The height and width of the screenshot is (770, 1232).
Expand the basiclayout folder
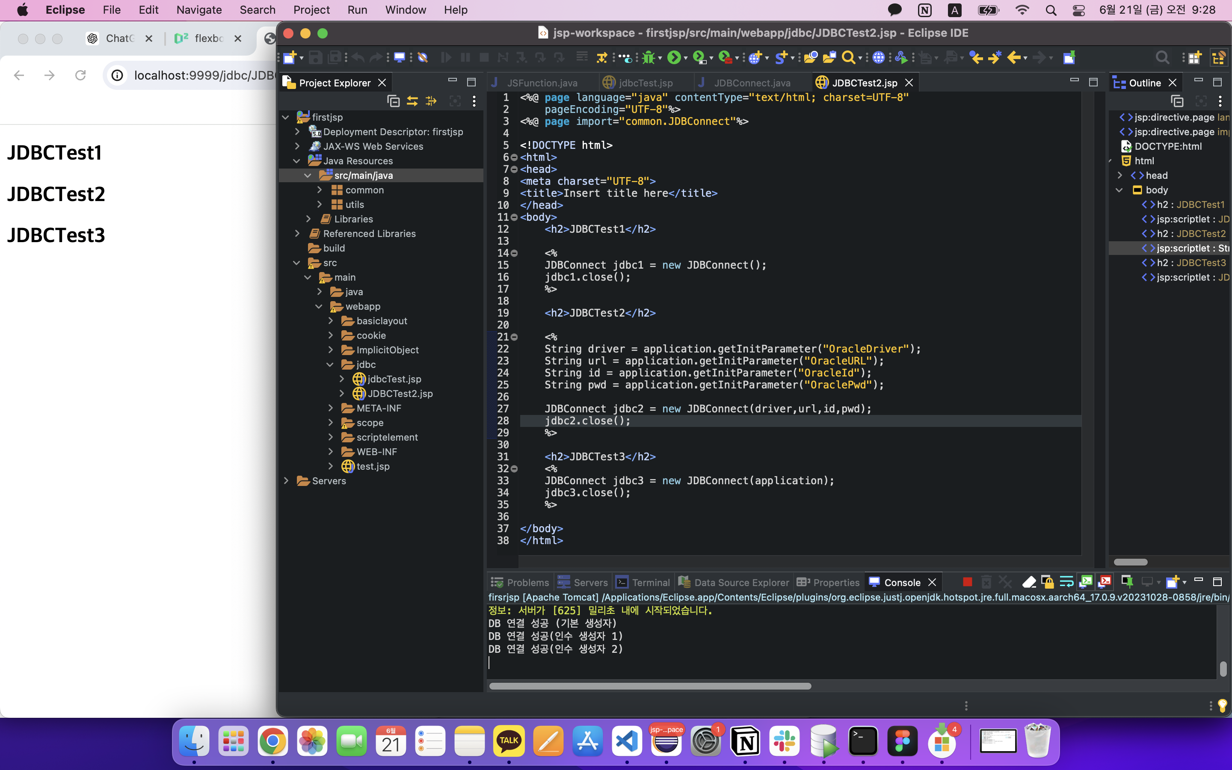331,321
